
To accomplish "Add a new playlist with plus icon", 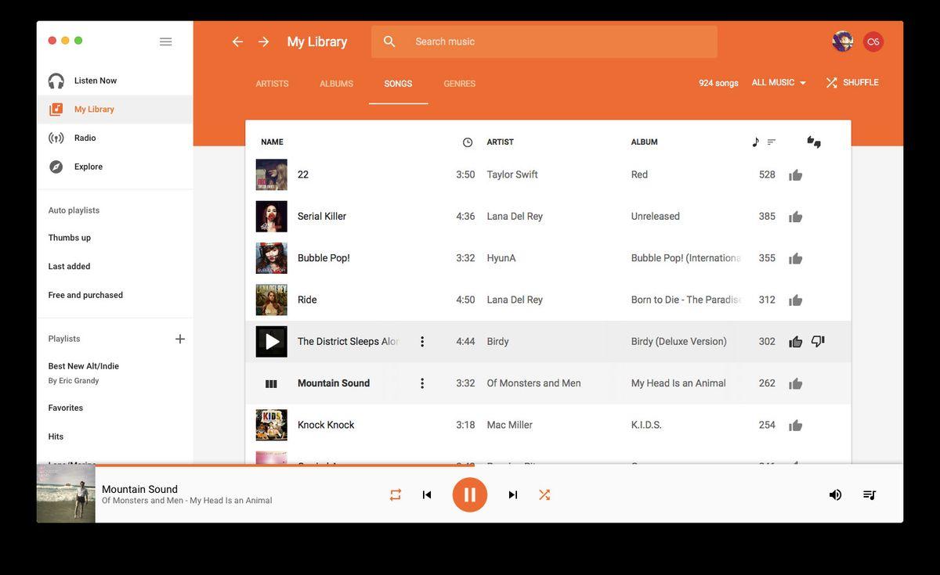I will (x=180, y=339).
